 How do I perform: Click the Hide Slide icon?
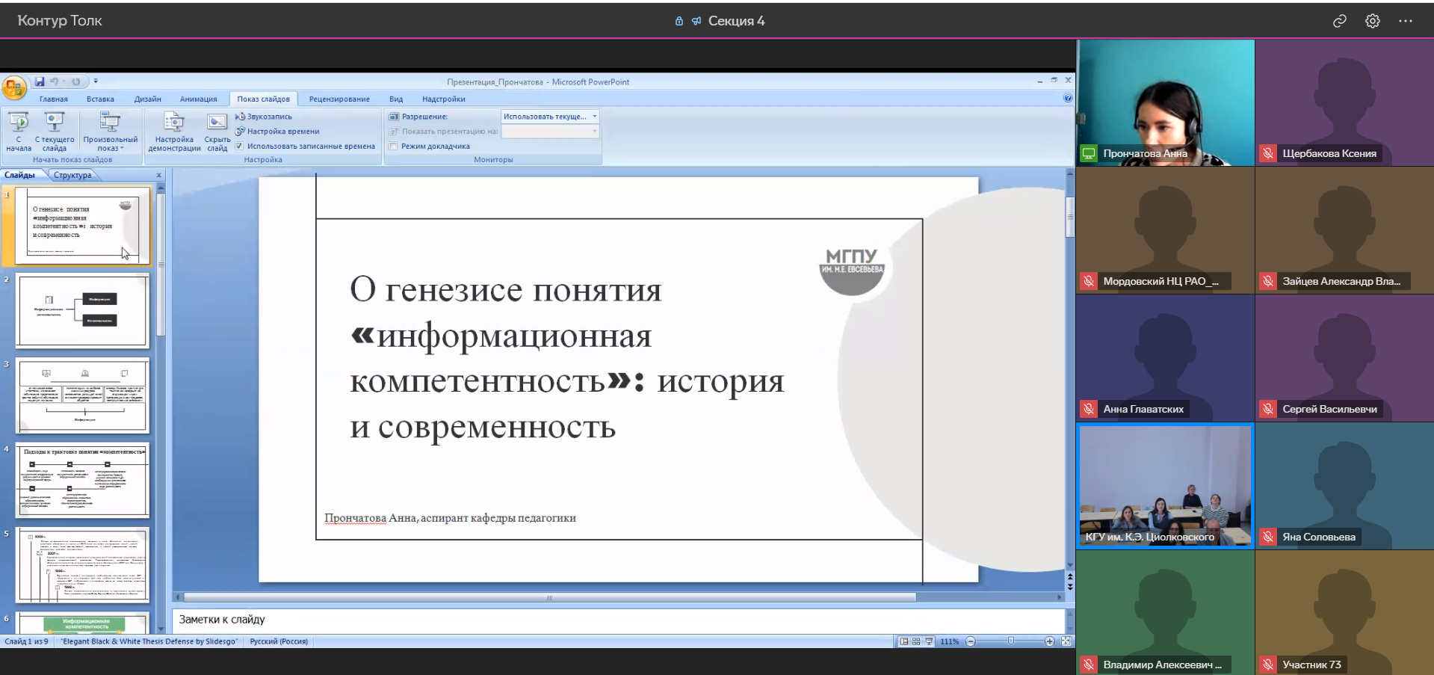[x=217, y=122]
